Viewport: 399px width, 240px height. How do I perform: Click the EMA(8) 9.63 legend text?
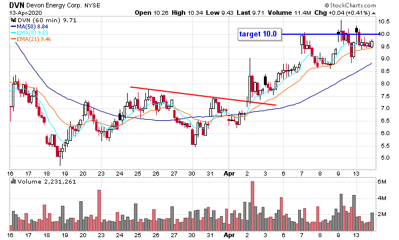(32, 33)
